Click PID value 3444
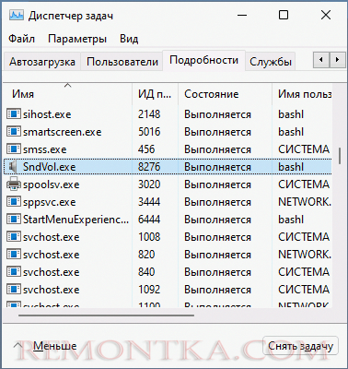Viewport: 348px width, 369px height. [x=149, y=202]
